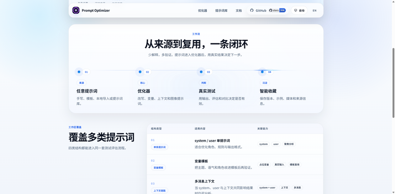395x194 pixels.
Task: Click the system / user 单提示词 row title
Action: (x=212, y=141)
